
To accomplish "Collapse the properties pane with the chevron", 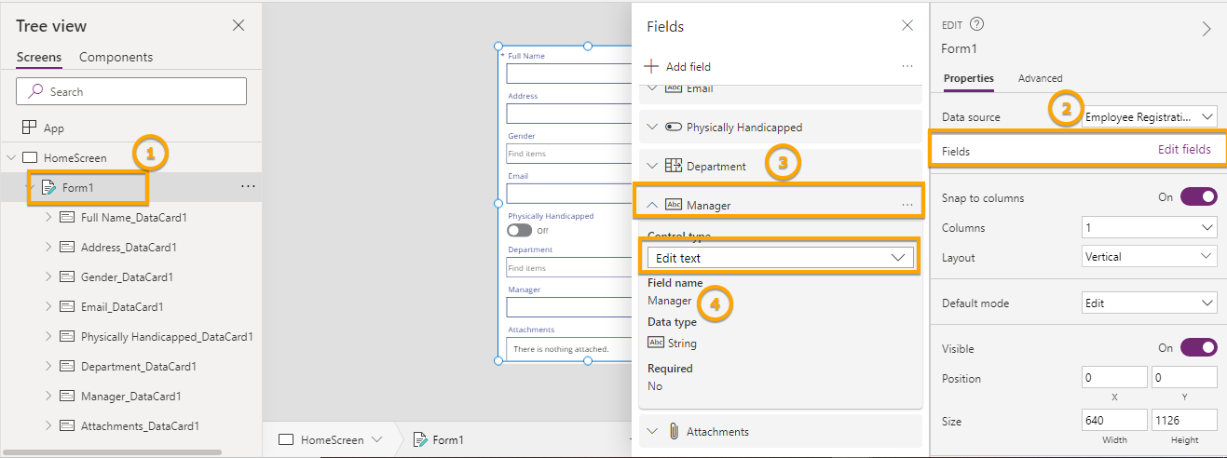I will pos(1207,29).
